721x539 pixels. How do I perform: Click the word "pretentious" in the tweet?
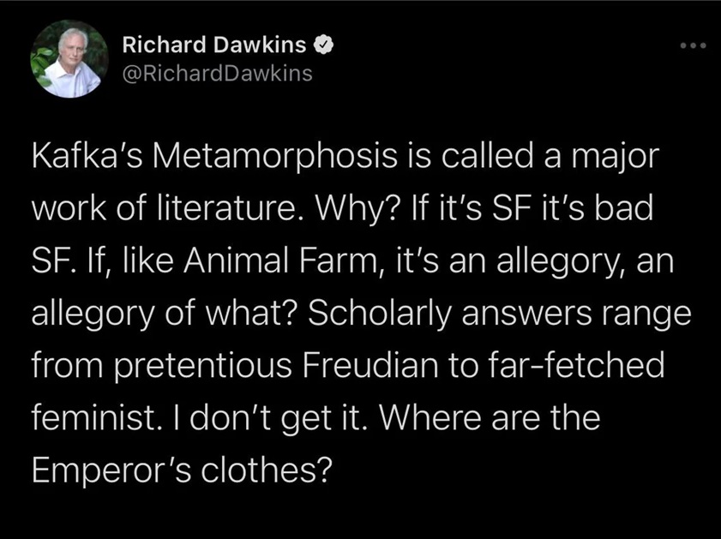(203, 365)
